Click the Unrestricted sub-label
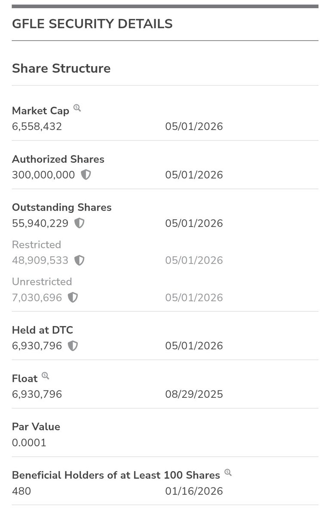The width and height of the screenshot is (327, 515). (x=42, y=282)
